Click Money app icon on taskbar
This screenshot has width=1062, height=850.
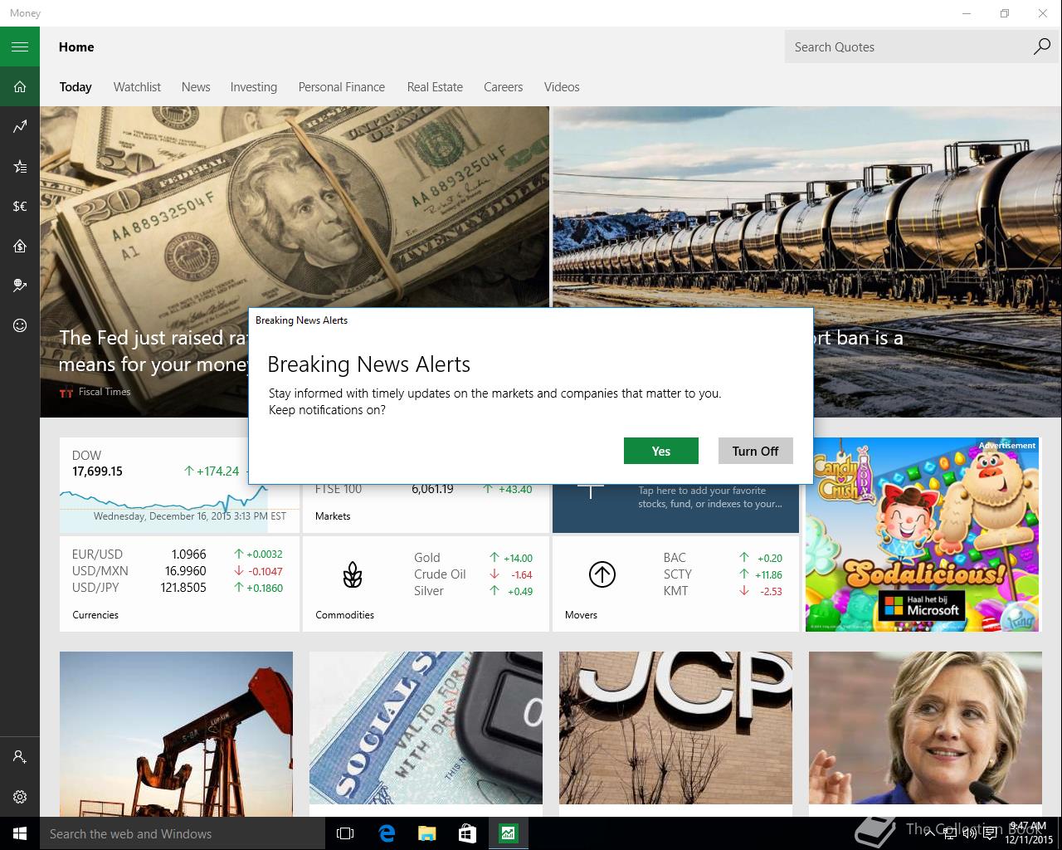[508, 833]
